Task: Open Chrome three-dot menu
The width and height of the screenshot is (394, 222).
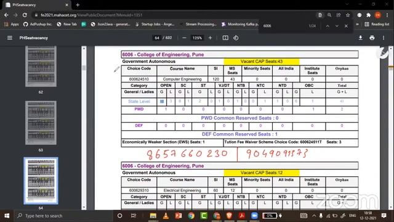Action: click(x=387, y=15)
